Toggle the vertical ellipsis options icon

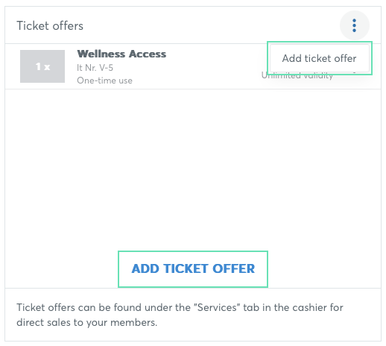point(354,25)
